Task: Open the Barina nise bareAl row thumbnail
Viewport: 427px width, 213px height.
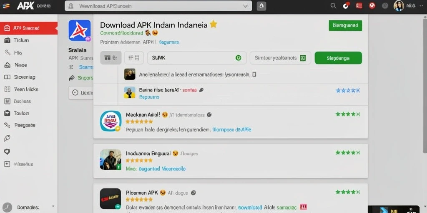Action: pyautogui.click(x=130, y=92)
